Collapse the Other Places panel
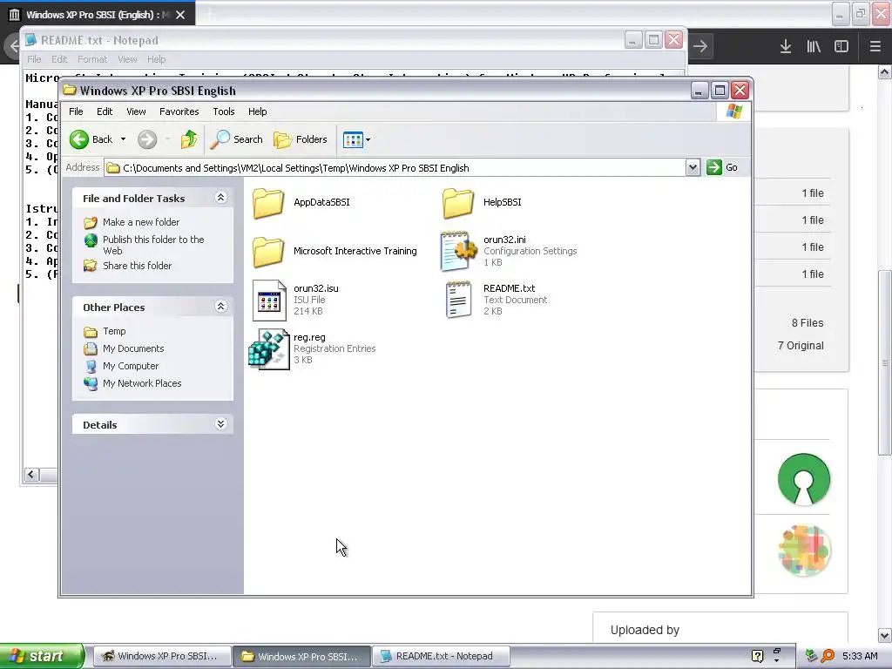The height and width of the screenshot is (669, 892). pyautogui.click(x=221, y=307)
